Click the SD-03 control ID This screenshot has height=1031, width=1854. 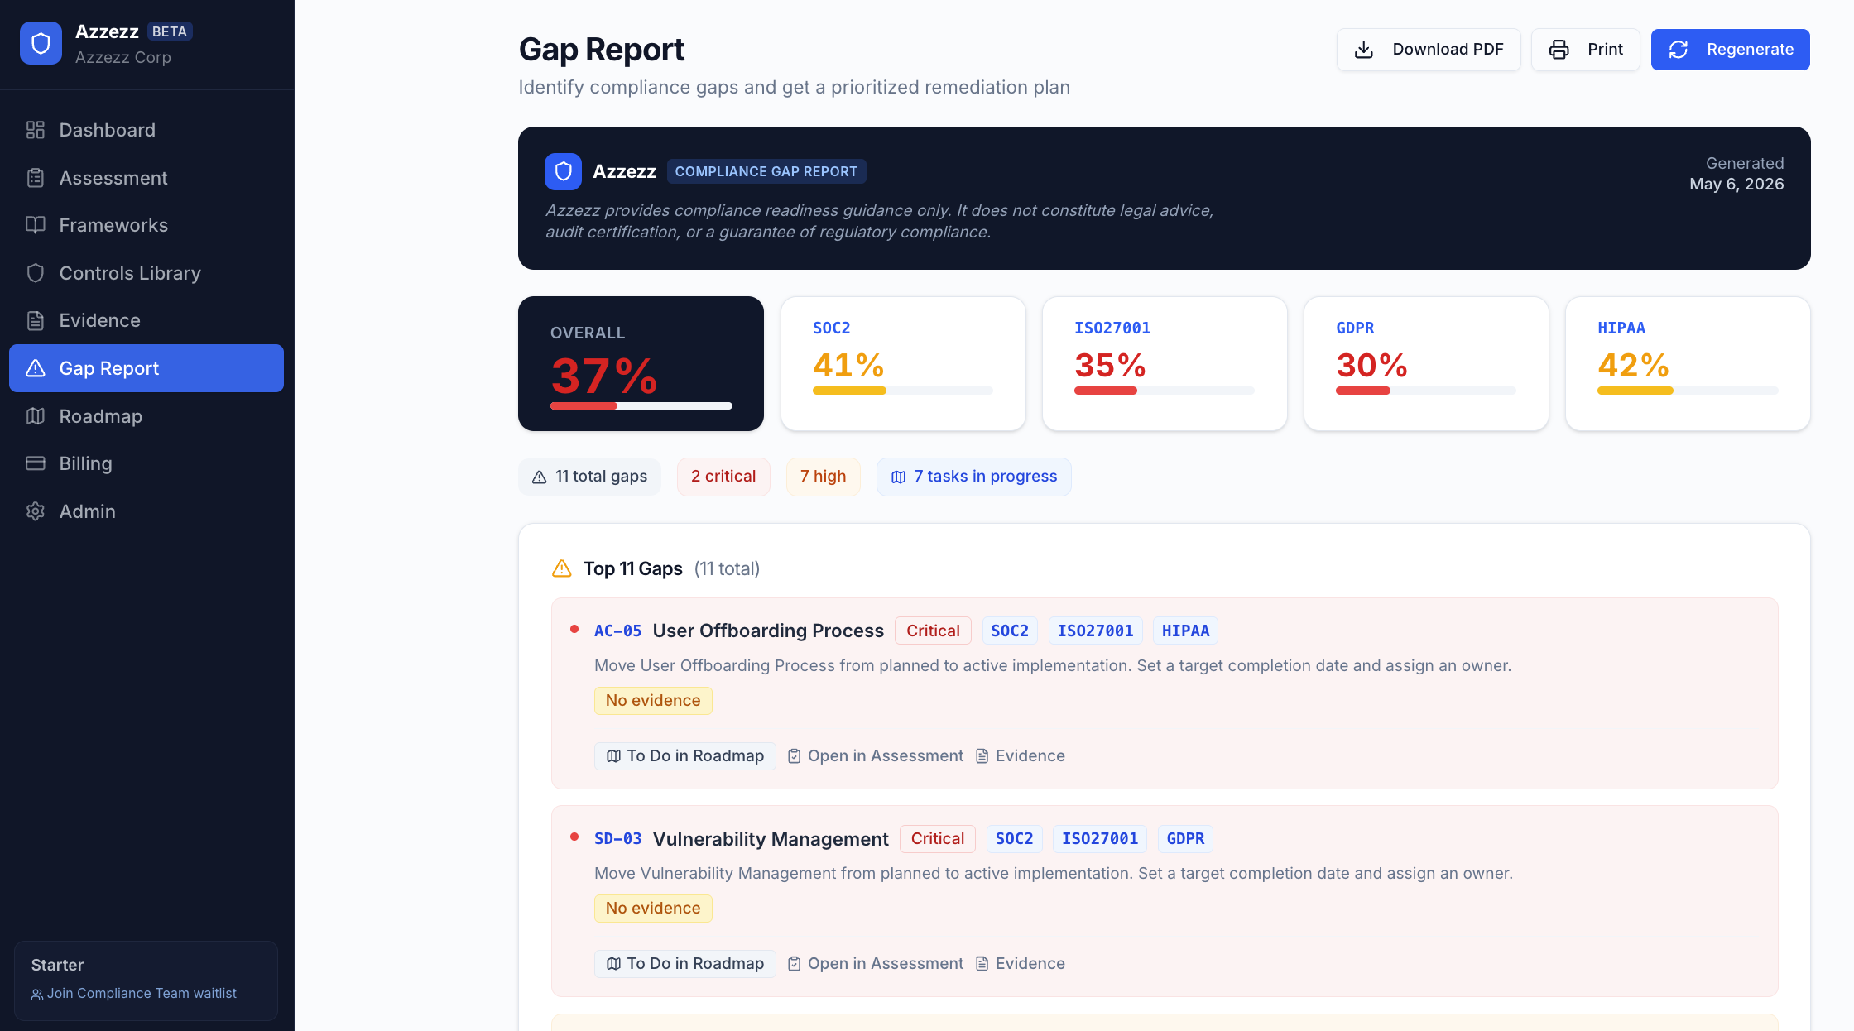click(618, 839)
